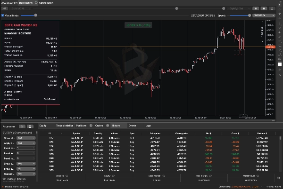Screen dimensions: 283x189
Task: Click the Symbol column header
Action: click(x=76, y=134)
